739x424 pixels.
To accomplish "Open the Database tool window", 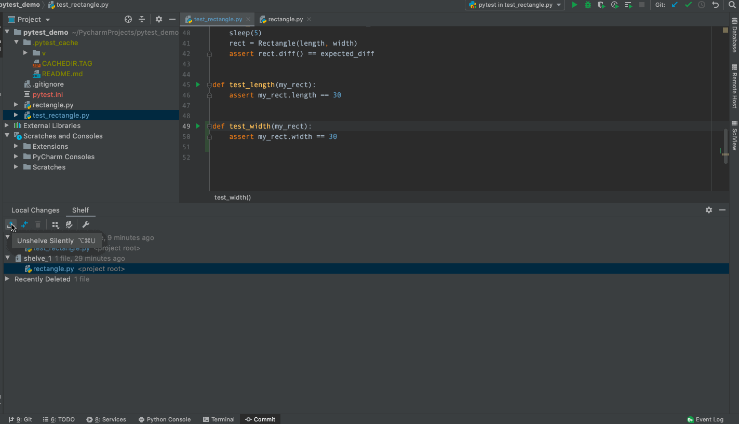I will coord(734,35).
